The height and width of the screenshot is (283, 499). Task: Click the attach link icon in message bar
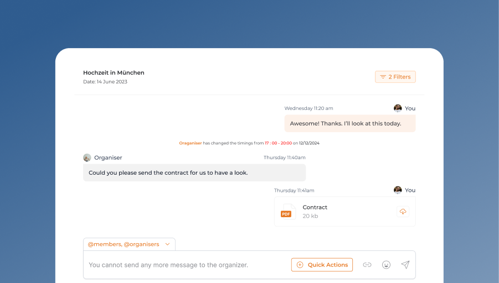(367, 265)
